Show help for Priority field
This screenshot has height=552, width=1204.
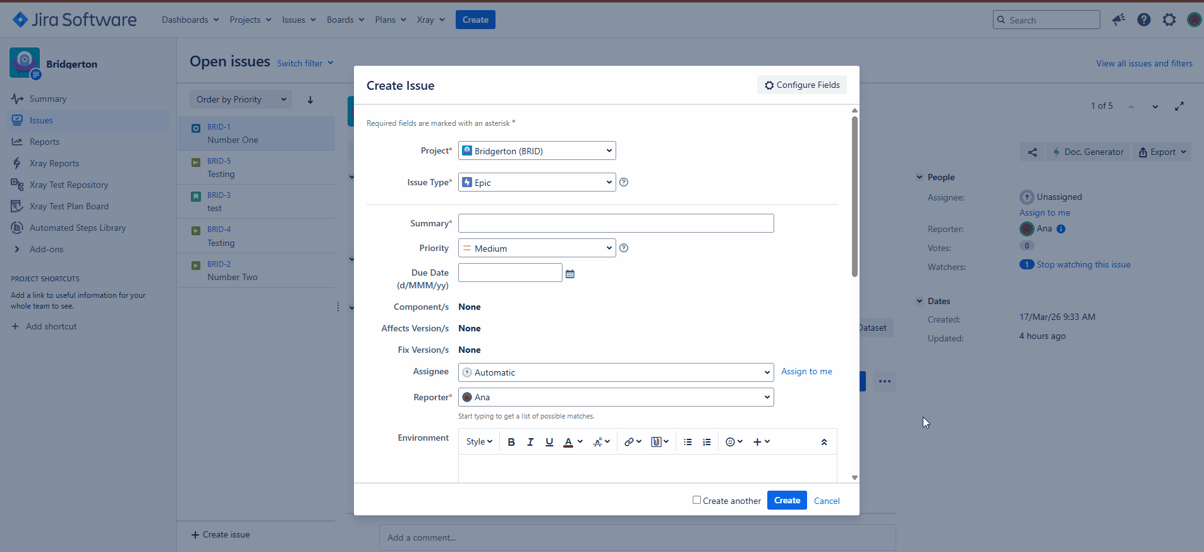pyautogui.click(x=624, y=248)
